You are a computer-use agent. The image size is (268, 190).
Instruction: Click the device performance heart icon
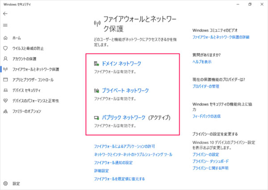[x=5, y=101]
